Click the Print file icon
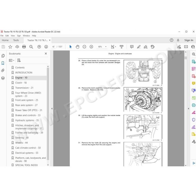 coord(24,47)
